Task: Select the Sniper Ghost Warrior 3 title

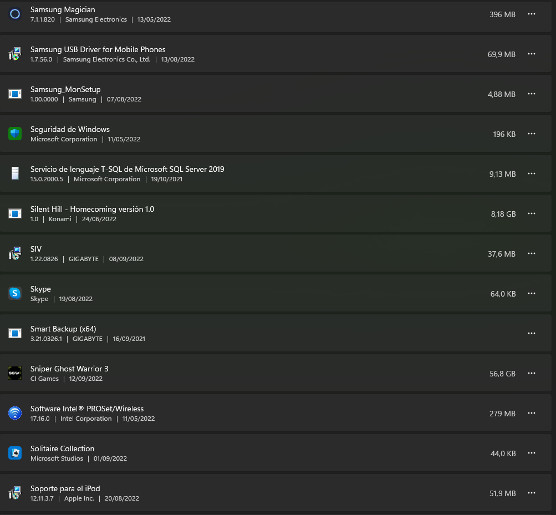Action: (69, 369)
